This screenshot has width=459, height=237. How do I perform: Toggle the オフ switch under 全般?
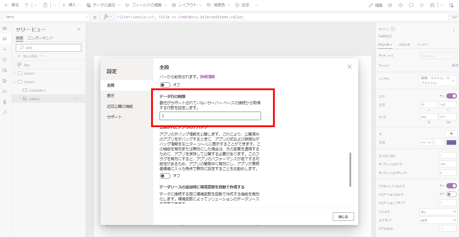(x=165, y=85)
